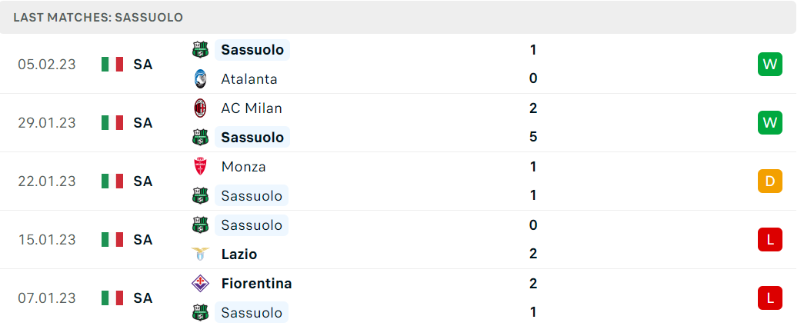Open the Lazio team link

click(x=239, y=254)
